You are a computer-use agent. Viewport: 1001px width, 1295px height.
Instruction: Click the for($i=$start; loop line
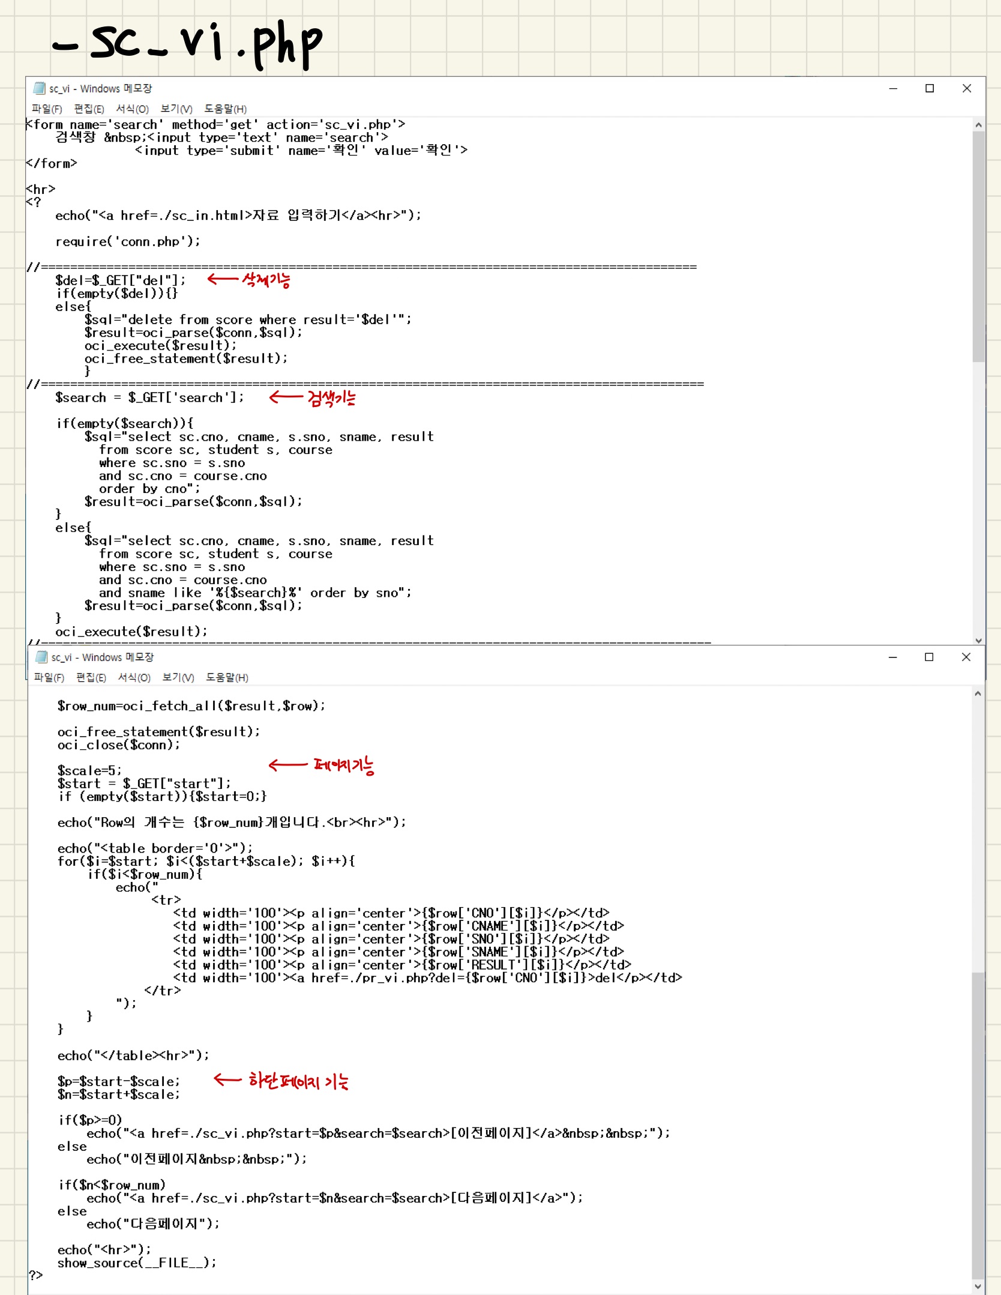(x=206, y=861)
